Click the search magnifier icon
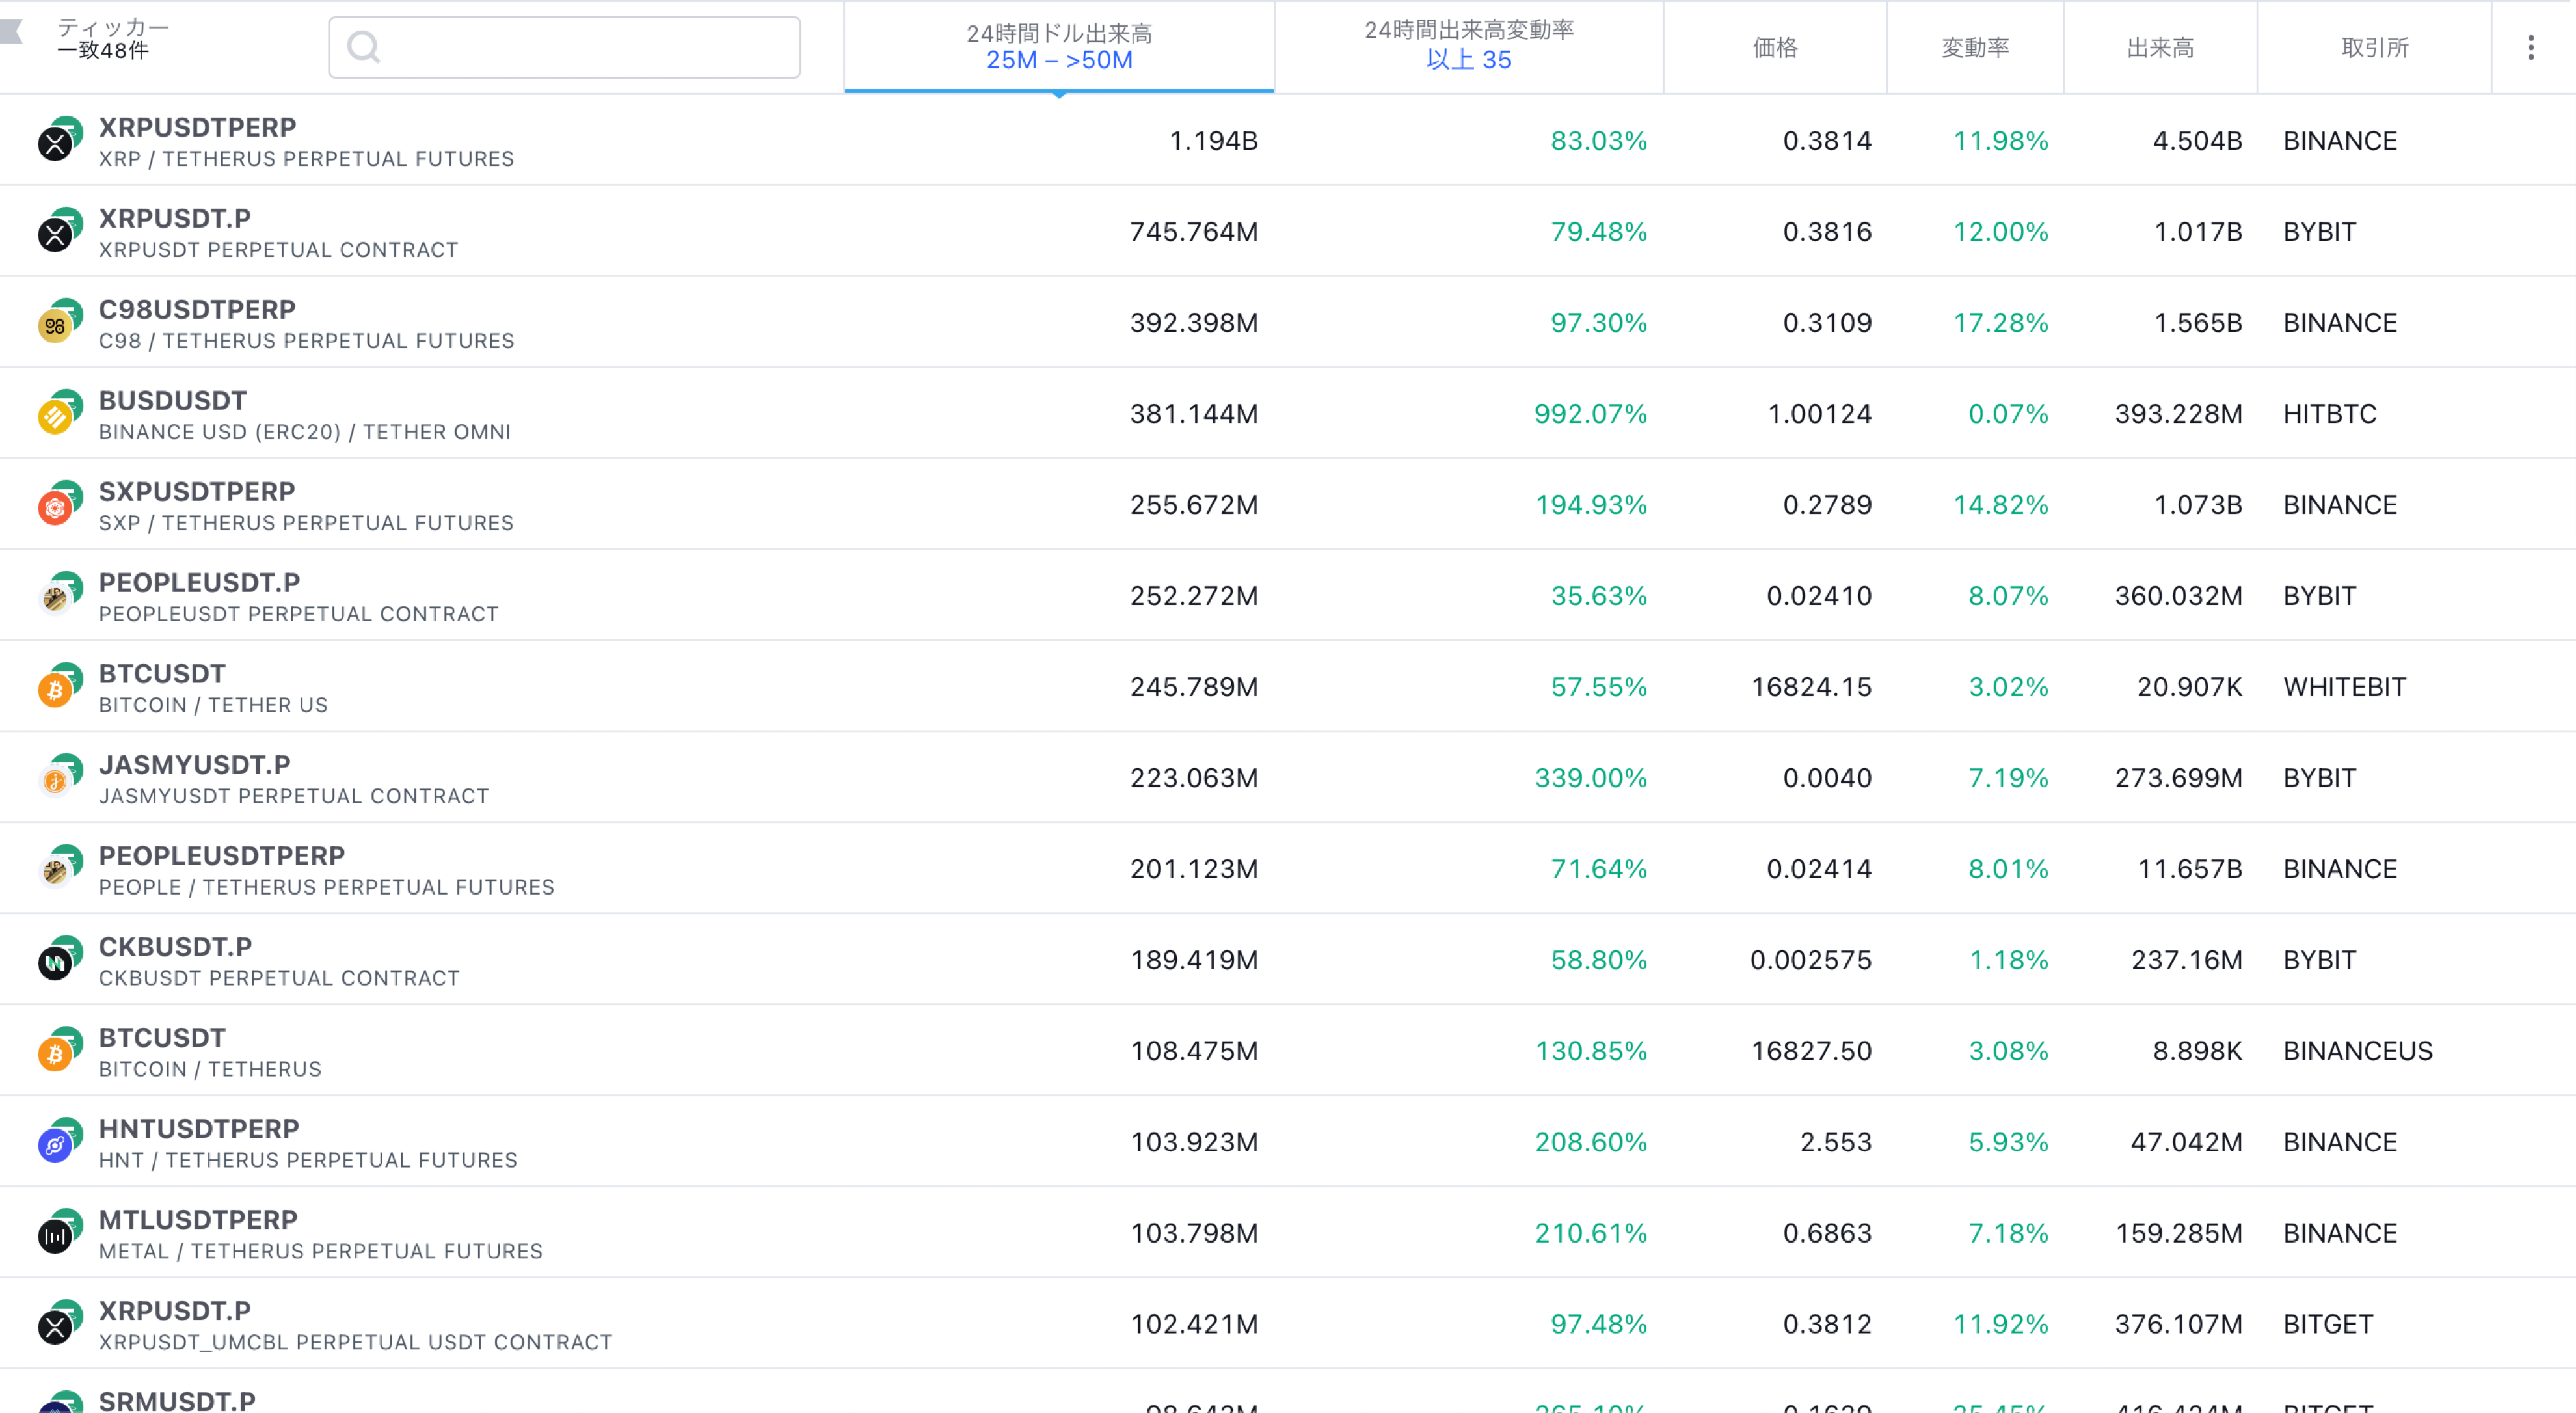Image resolution: width=2576 pixels, height=1413 pixels. pos(363,47)
